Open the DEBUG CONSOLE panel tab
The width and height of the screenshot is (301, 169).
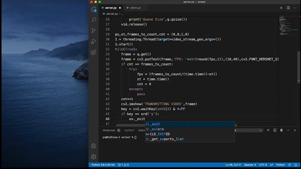(x=142, y=131)
